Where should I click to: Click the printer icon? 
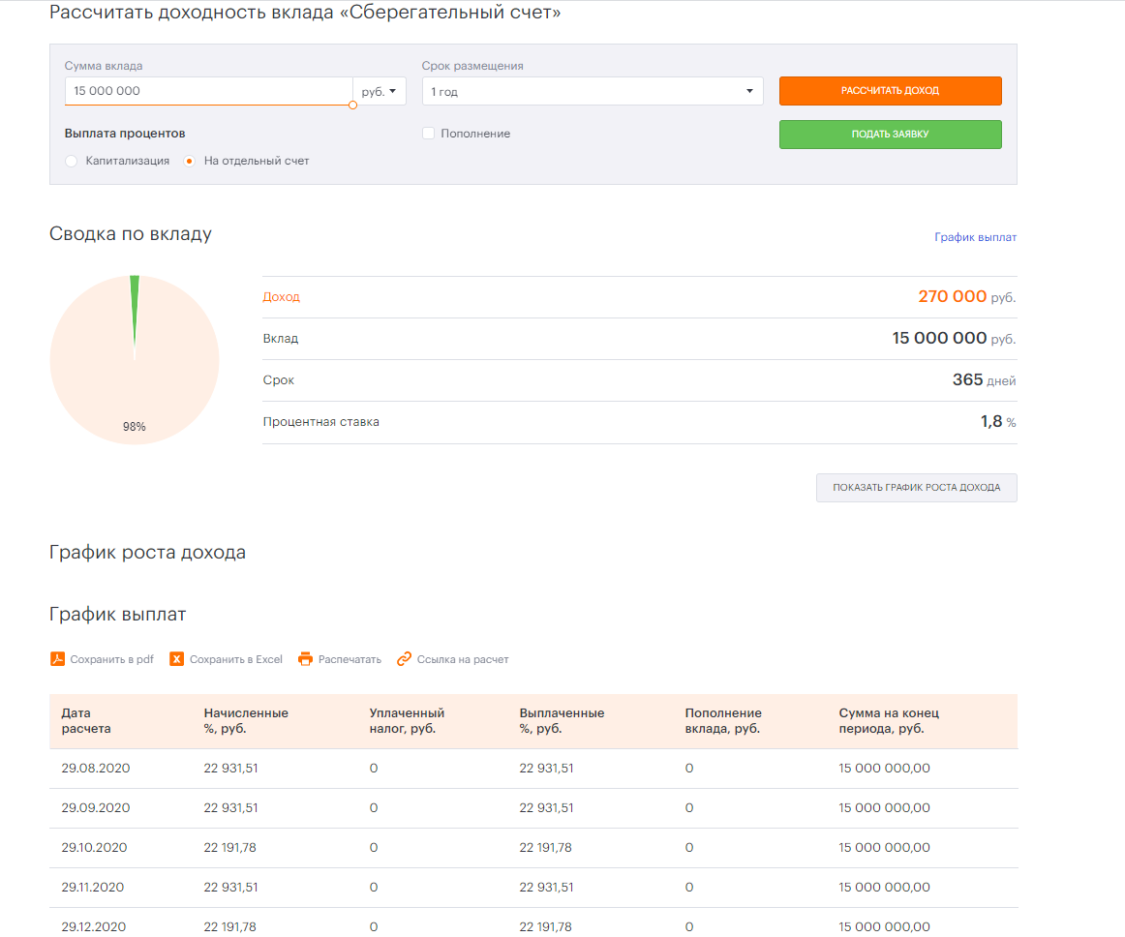pos(305,658)
